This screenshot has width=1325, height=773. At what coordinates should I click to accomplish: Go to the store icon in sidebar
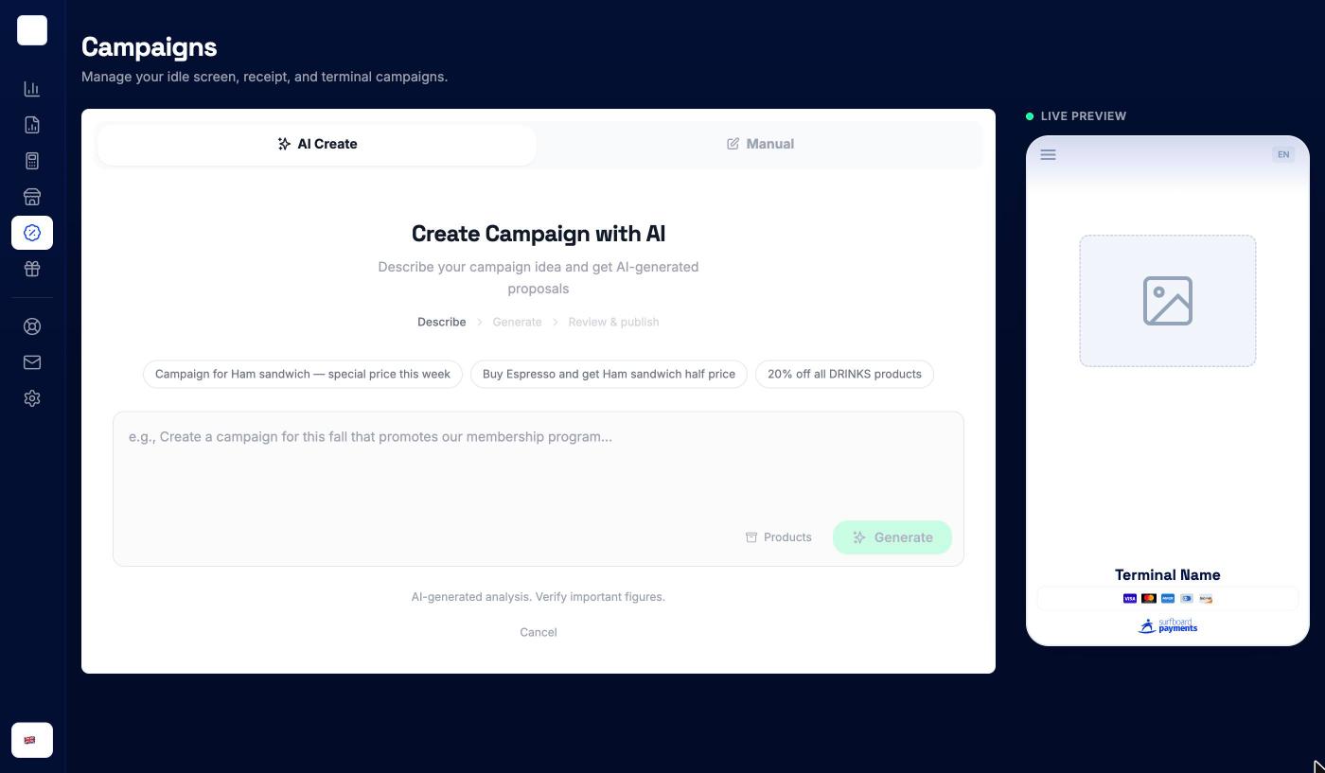[32, 197]
